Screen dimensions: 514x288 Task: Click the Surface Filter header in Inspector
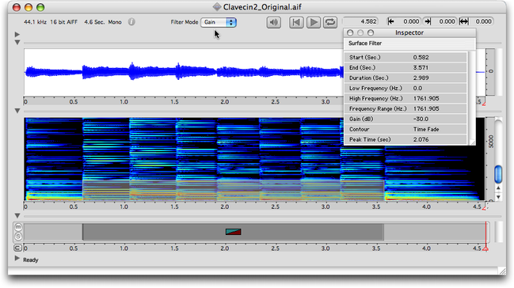tap(365, 44)
